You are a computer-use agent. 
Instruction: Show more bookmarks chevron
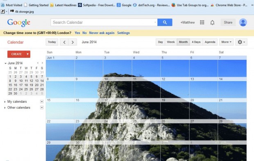252,5
